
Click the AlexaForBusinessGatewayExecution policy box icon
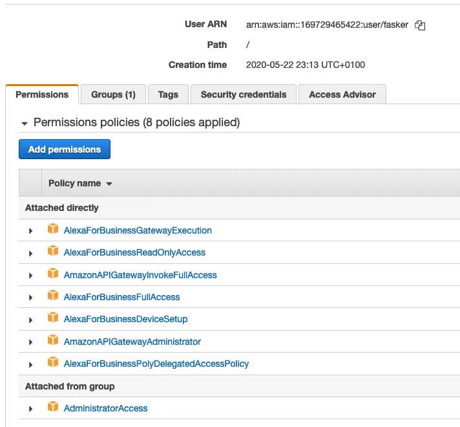coord(53,229)
